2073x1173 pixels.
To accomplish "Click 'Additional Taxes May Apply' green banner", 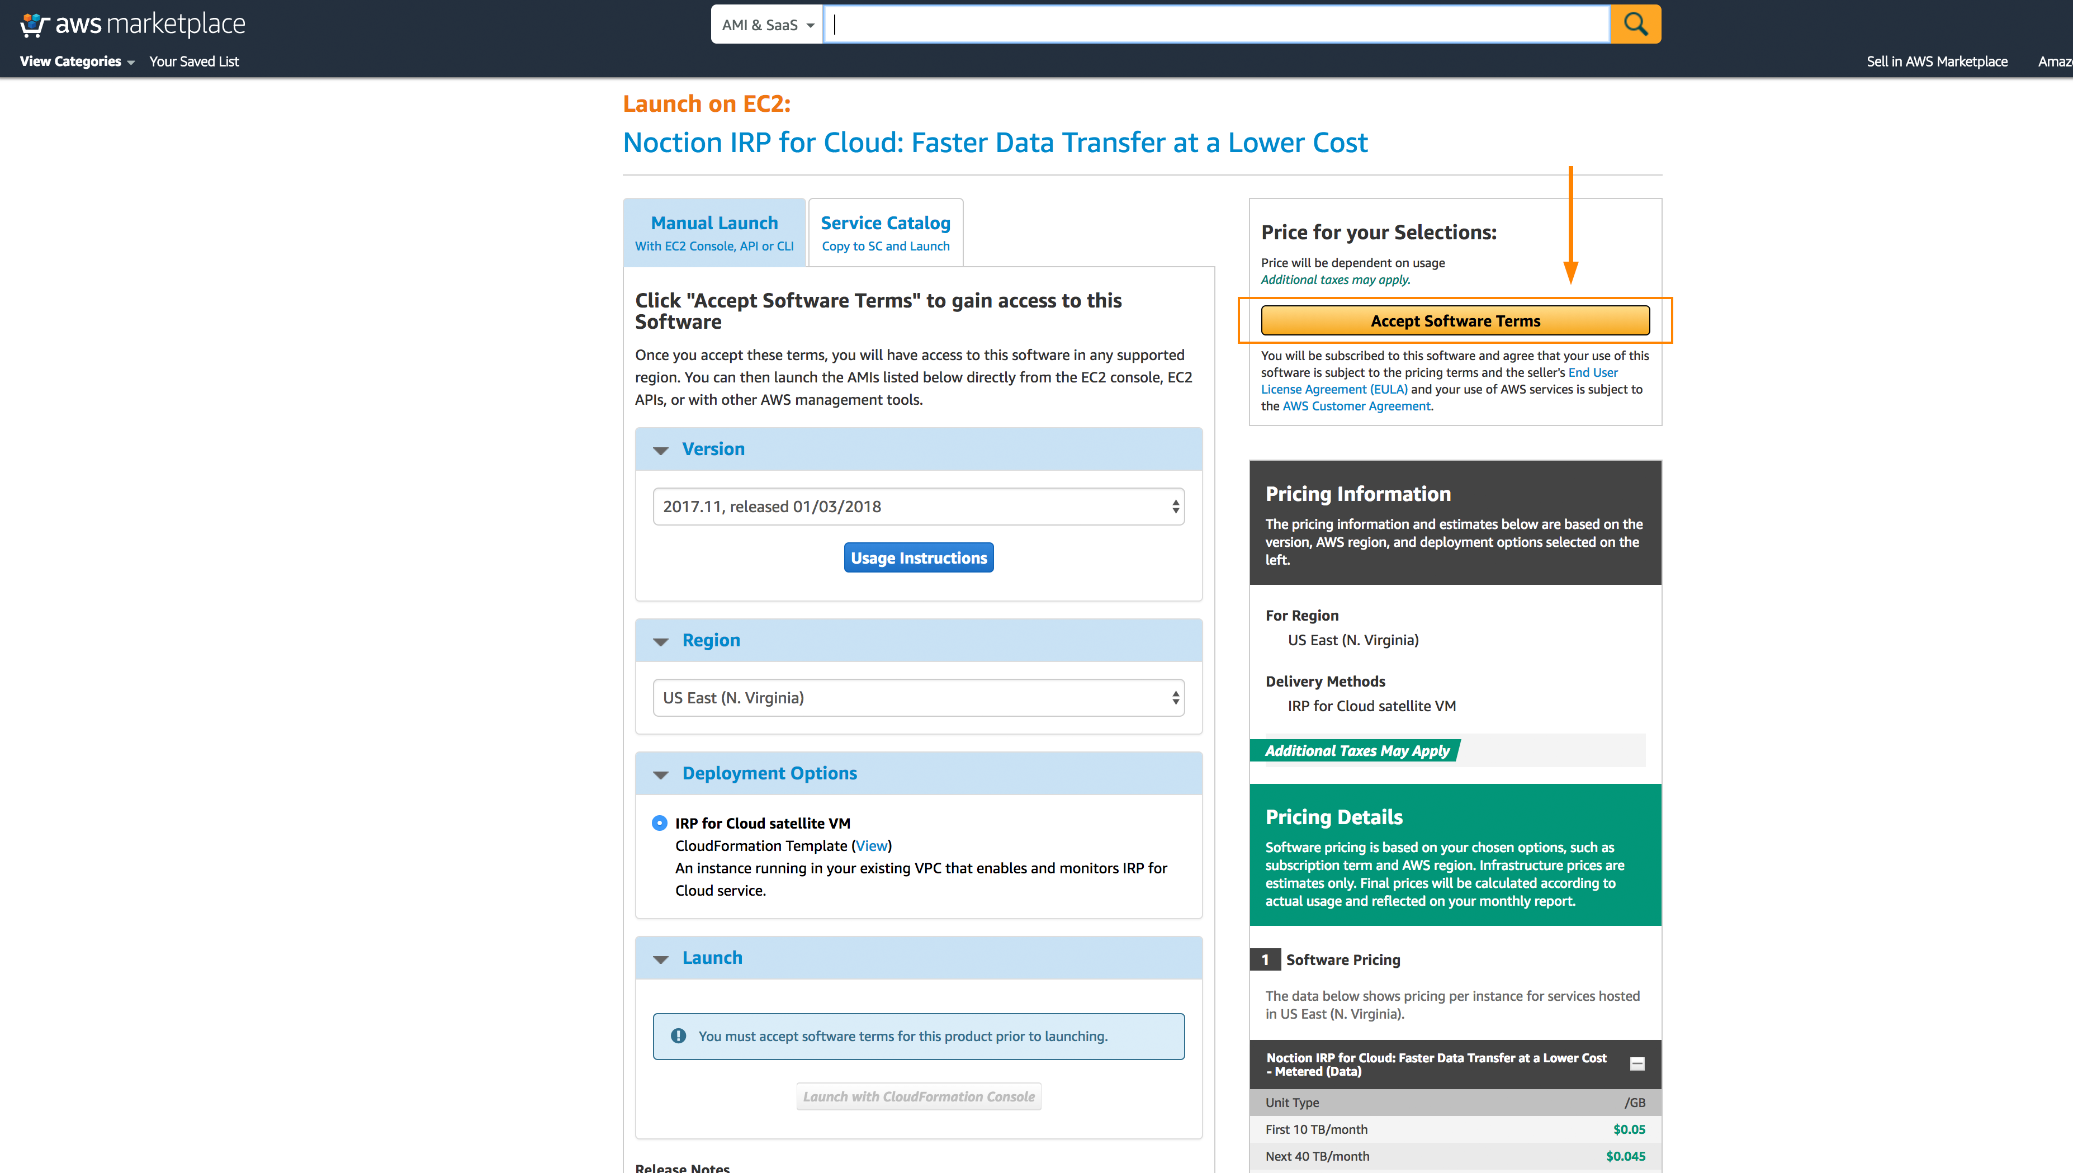I will [1356, 751].
